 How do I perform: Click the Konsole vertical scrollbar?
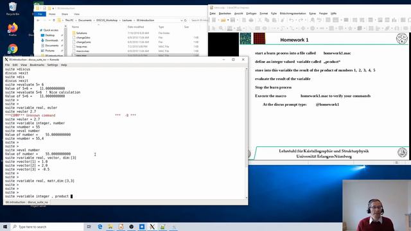click(246, 133)
